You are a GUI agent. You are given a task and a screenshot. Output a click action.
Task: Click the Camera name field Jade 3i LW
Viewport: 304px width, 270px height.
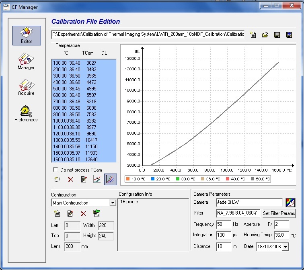249,202
